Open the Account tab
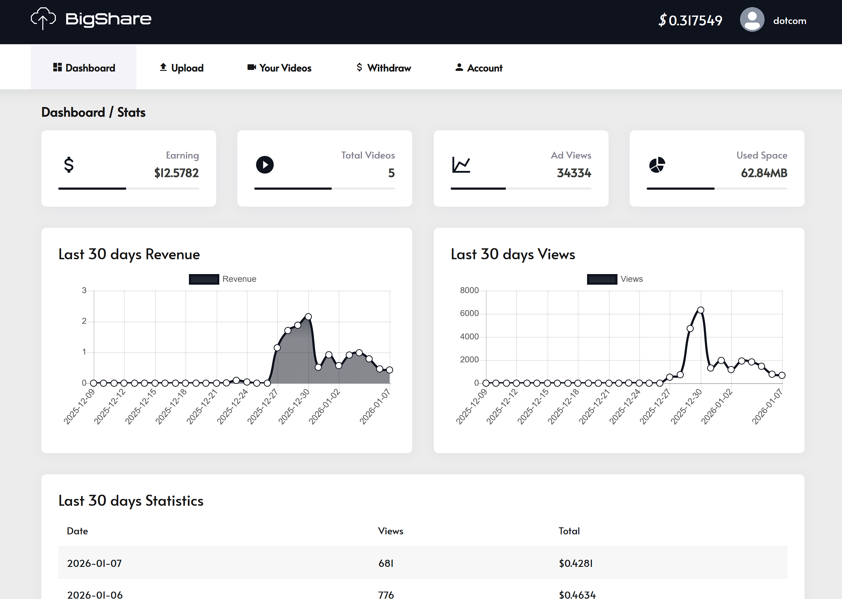842x599 pixels. [479, 68]
